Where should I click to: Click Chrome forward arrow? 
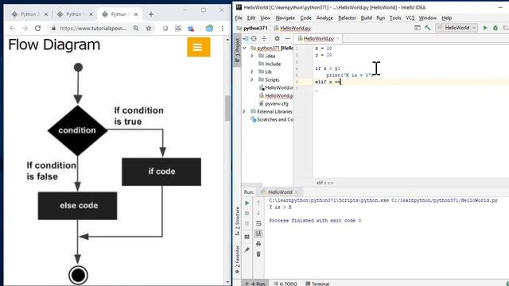point(25,29)
